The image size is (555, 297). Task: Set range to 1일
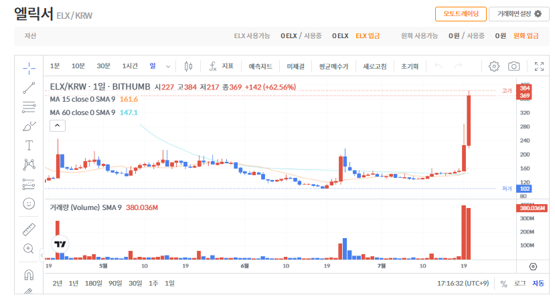[169, 283]
